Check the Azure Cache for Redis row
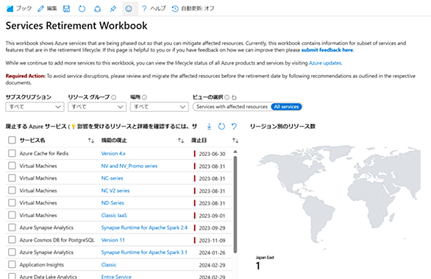431x279 pixels. coord(12,153)
